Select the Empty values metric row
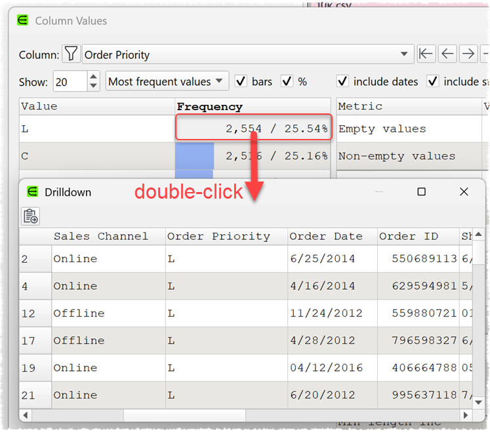The height and width of the screenshot is (432, 490). (x=409, y=128)
